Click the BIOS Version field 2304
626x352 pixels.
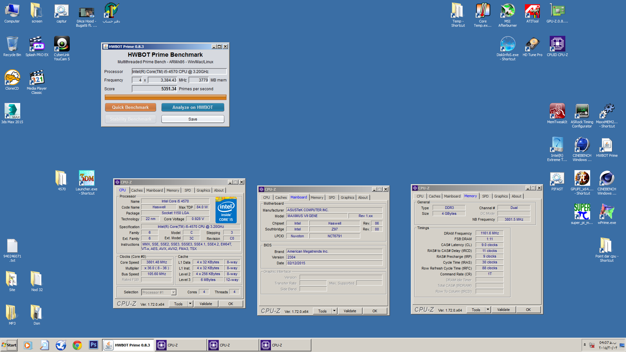[x=334, y=257]
